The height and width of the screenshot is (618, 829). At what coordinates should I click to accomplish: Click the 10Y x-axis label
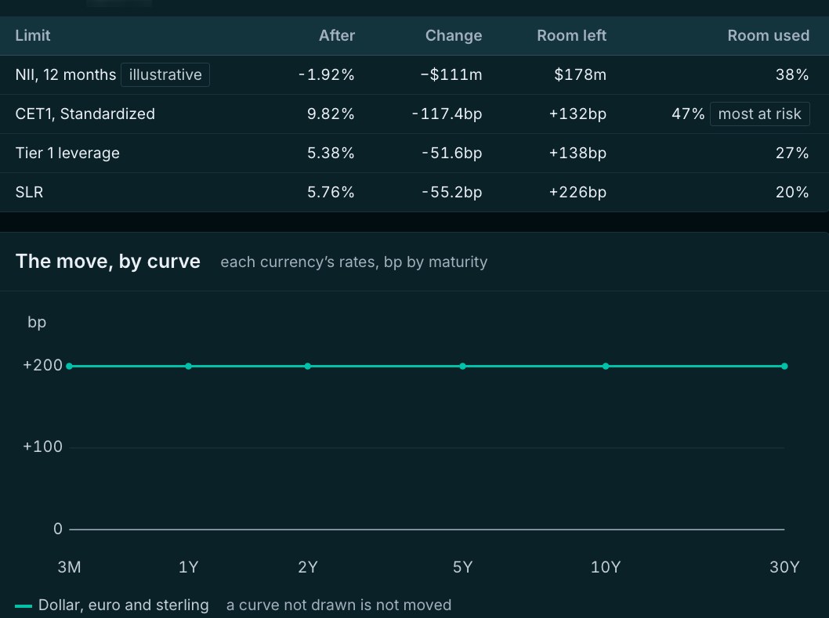pos(606,567)
